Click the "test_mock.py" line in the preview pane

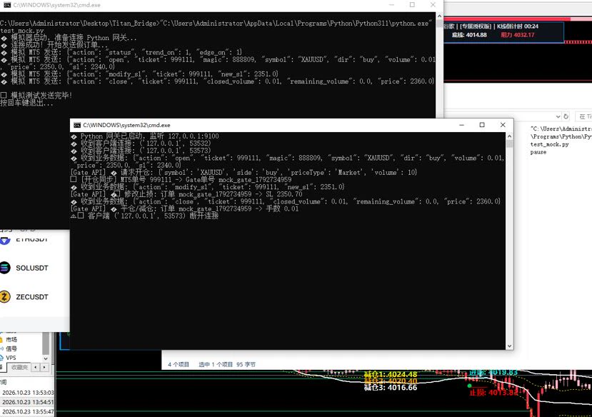click(x=549, y=144)
